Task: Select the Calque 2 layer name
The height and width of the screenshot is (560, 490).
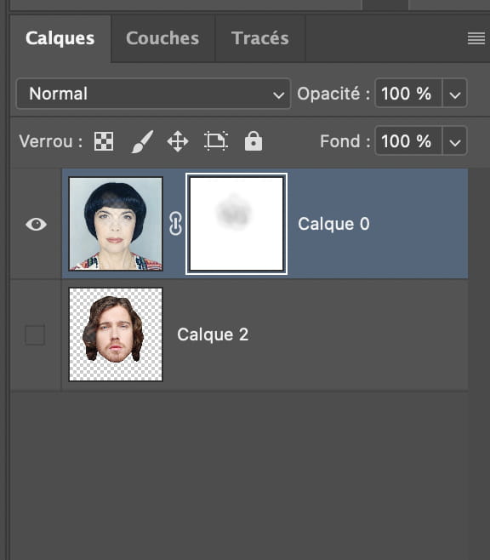Action: [x=213, y=334]
